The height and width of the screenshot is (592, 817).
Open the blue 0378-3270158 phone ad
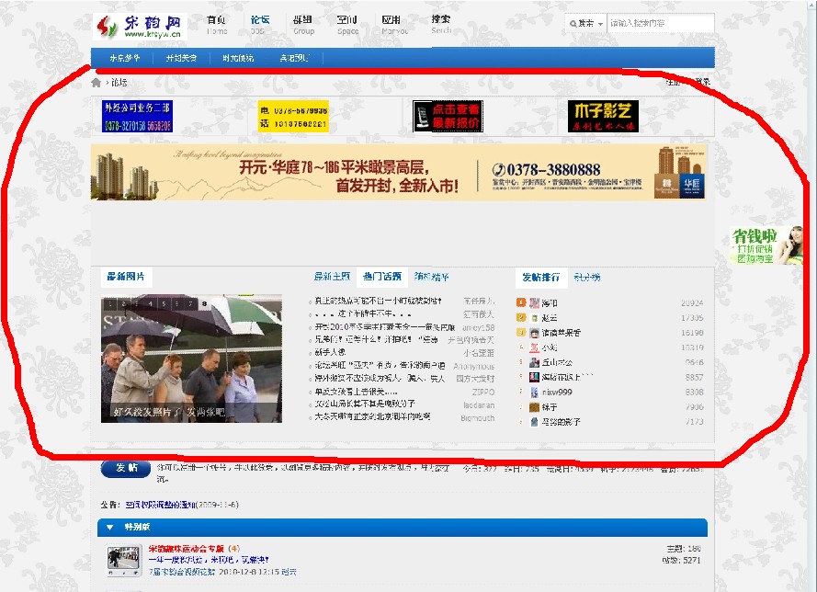[137, 116]
